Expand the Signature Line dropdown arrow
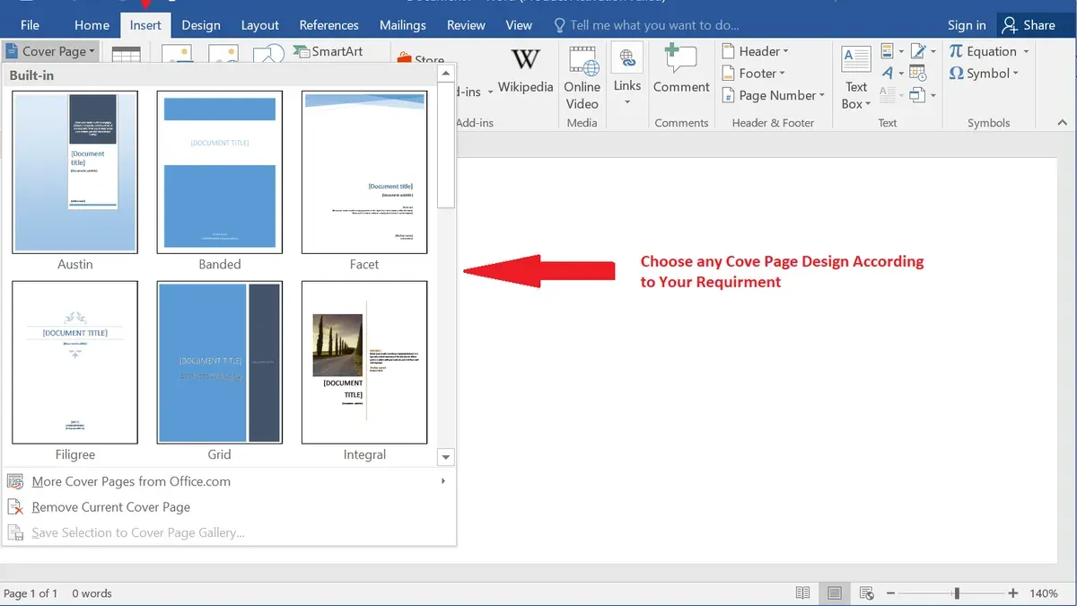Image resolution: width=1077 pixels, height=606 pixels. [933, 51]
